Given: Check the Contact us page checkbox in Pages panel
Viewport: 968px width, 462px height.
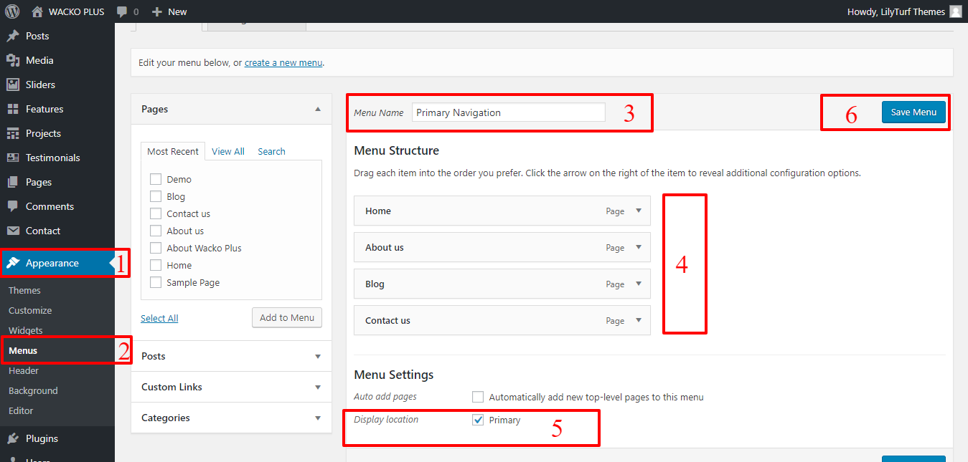Looking at the screenshot, I should click(x=156, y=213).
